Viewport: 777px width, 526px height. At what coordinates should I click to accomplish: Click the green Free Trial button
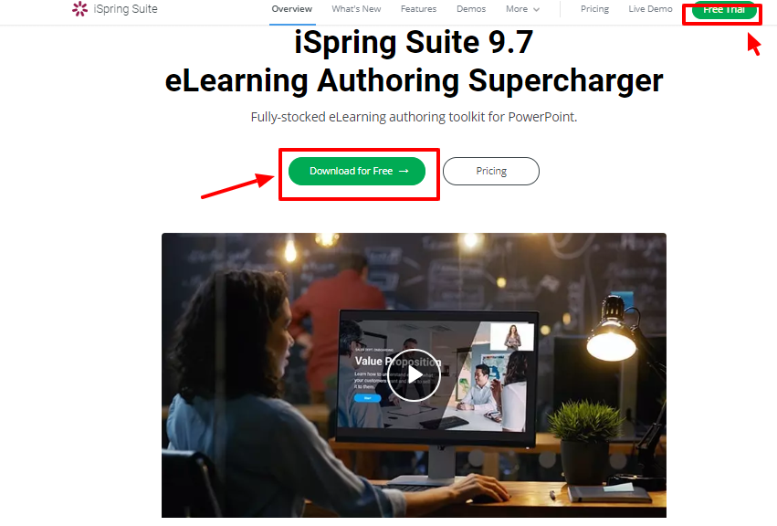point(724,10)
